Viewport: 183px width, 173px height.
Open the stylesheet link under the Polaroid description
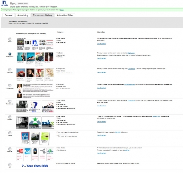pyautogui.click(x=102, y=135)
